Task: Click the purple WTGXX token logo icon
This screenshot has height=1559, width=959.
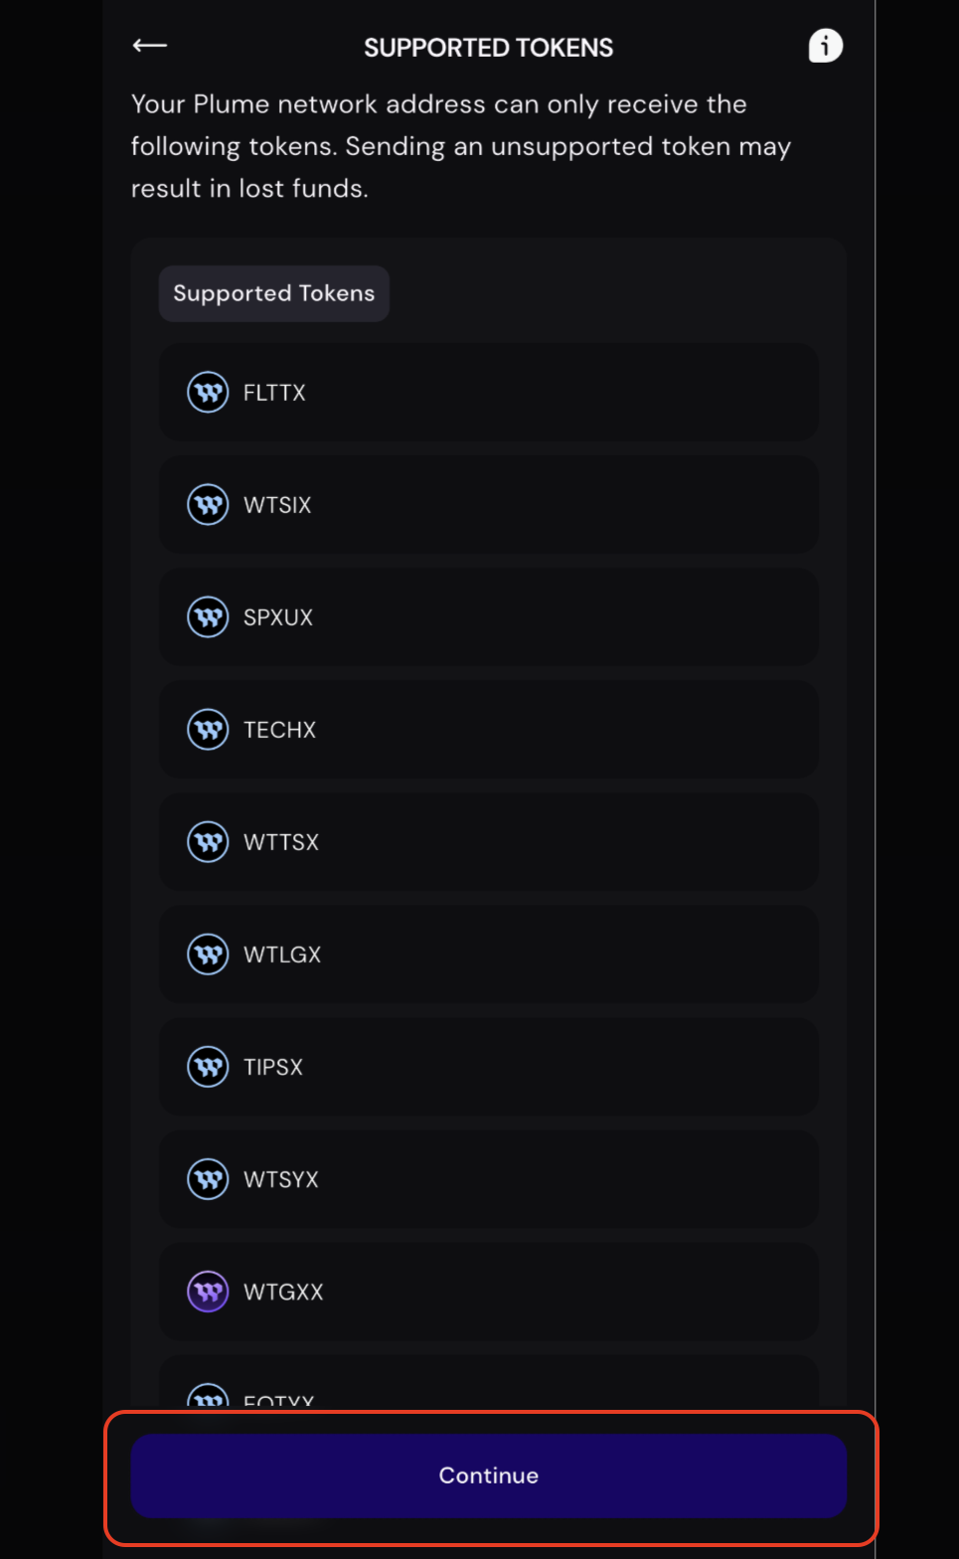Action: [x=208, y=1292]
